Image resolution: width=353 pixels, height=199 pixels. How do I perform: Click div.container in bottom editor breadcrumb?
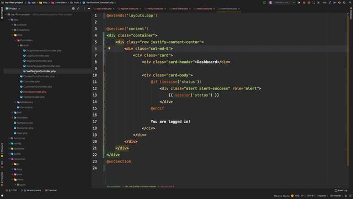click(x=114, y=187)
